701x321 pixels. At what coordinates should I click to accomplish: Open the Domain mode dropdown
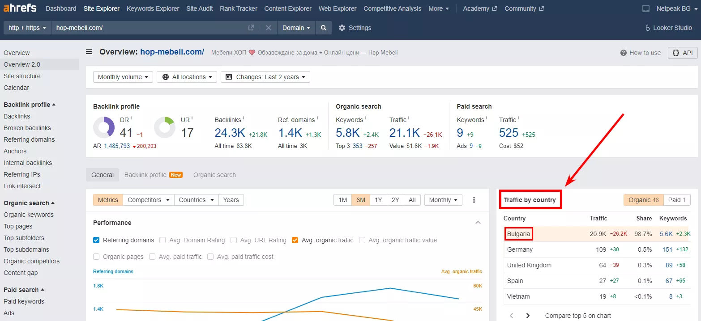coord(296,28)
